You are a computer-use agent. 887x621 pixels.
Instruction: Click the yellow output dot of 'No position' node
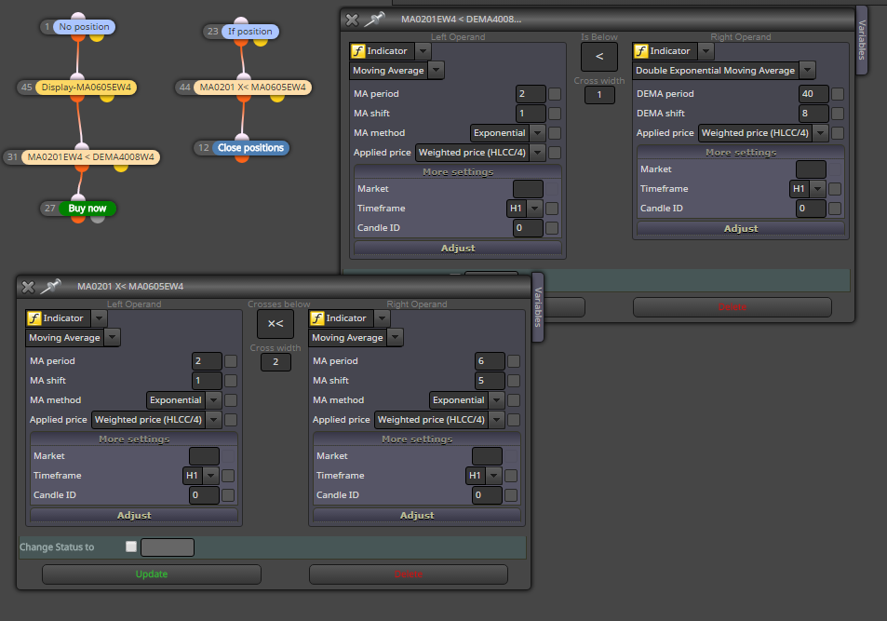[97, 37]
